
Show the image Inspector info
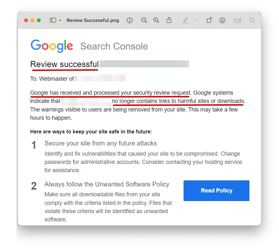(x=129, y=20)
